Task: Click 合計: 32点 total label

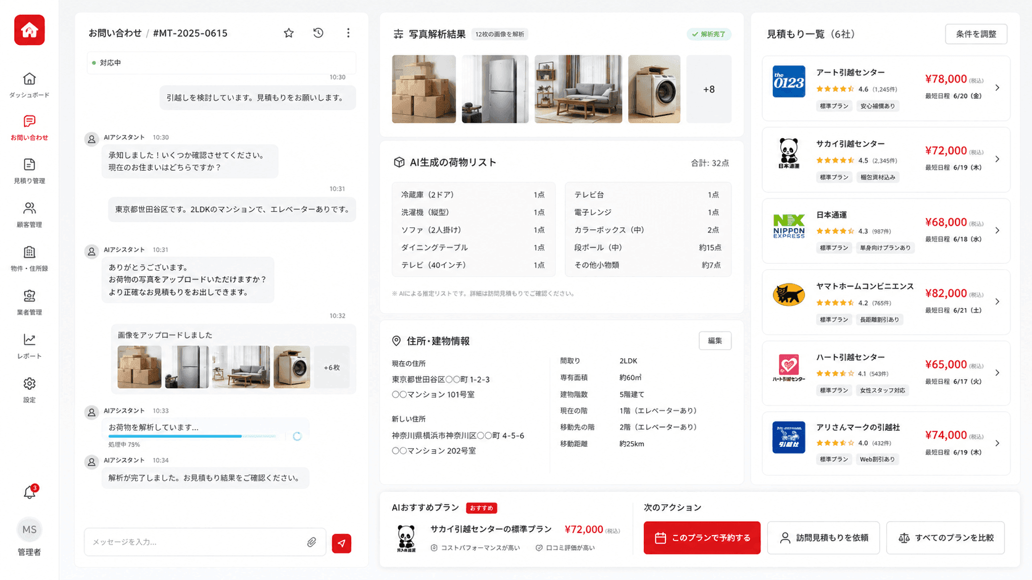Action: (710, 163)
